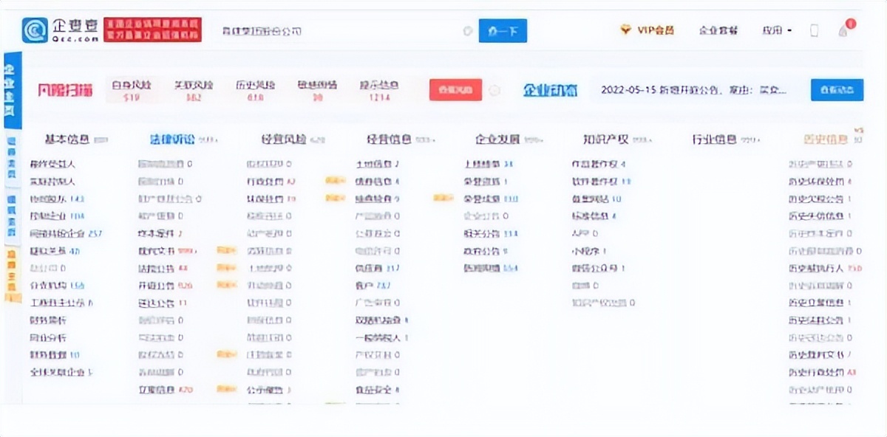This screenshot has width=887, height=437.
Task: Click the gold VIP会员 diamond icon
Action: click(x=625, y=30)
